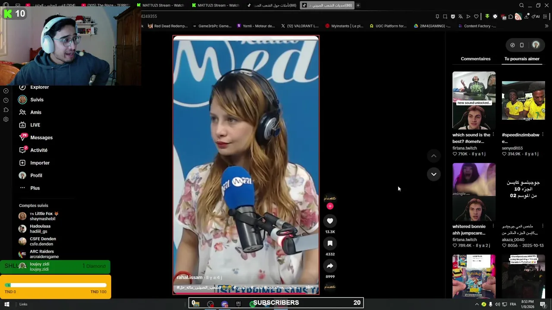Open the browser extensions puzzle icon
This screenshot has width=552, height=310.
point(511,16)
